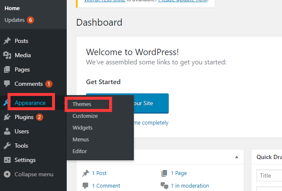Open the Posts menu

(x=21, y=41)
